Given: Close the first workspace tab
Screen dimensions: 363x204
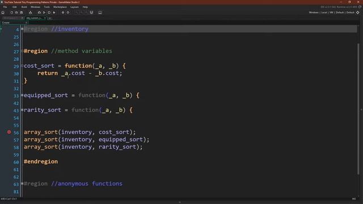Looking at the screenshot, I should 22,18.
